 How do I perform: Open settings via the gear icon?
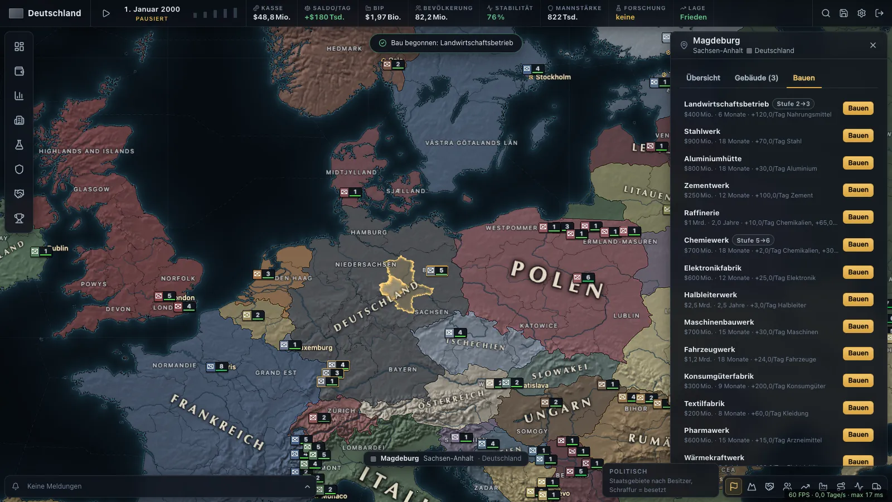[861, 13]
